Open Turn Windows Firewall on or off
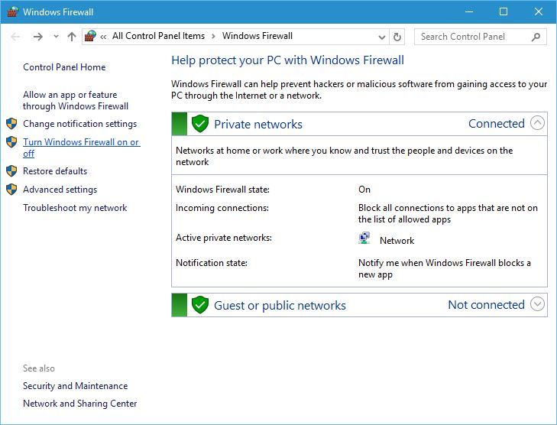The image size is (557, 425). (81, 148)
